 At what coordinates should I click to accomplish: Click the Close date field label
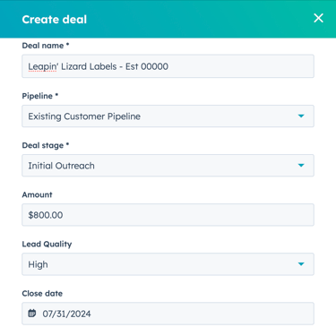coord(42,294)
